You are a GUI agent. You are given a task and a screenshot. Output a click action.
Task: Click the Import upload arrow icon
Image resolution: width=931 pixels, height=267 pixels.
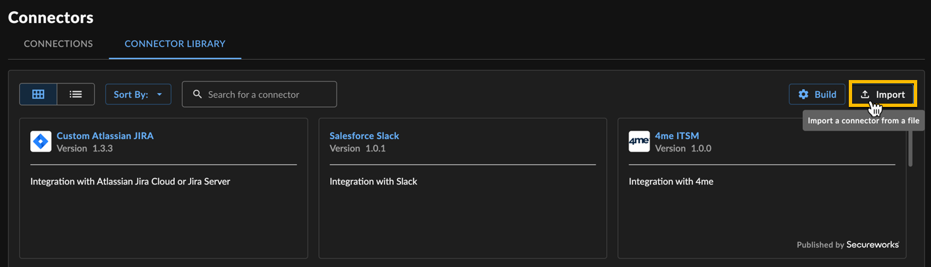[x=865, y=94]
